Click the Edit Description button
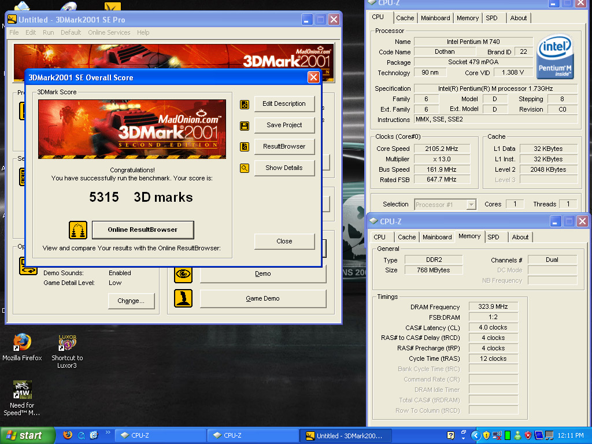The height and width of the screenshot is (444, 592). coord(284,104)
